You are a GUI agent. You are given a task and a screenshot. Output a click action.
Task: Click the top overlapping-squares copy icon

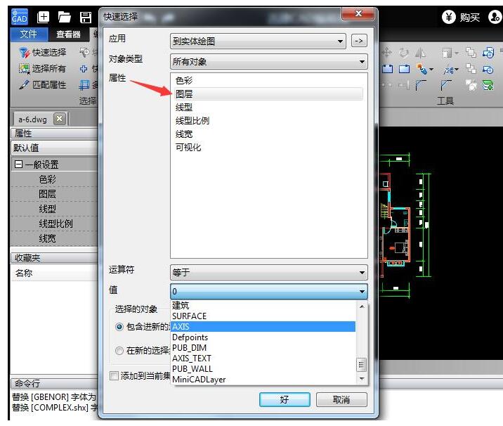coord(471,52)
